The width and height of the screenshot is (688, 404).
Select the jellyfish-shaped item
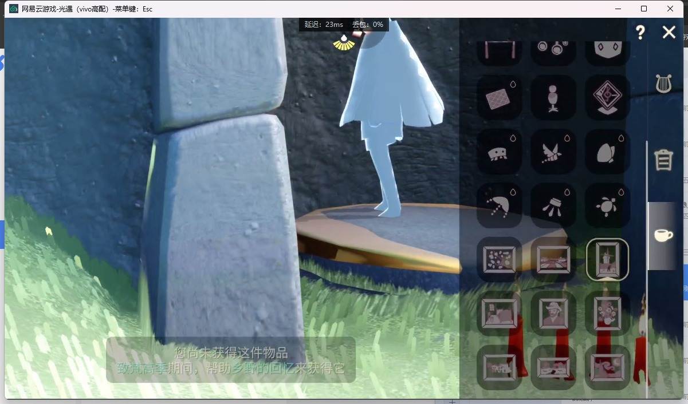499,152
